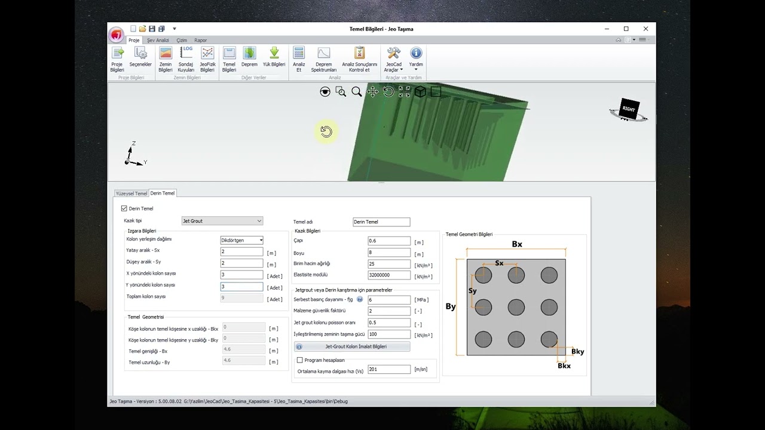Open quick access toolbar customize arrow
Image resolution: width=765 pixels, height=430 pixels.
(x=175, y=29)
